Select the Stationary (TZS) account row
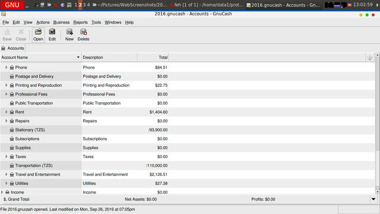 point(188,130)
